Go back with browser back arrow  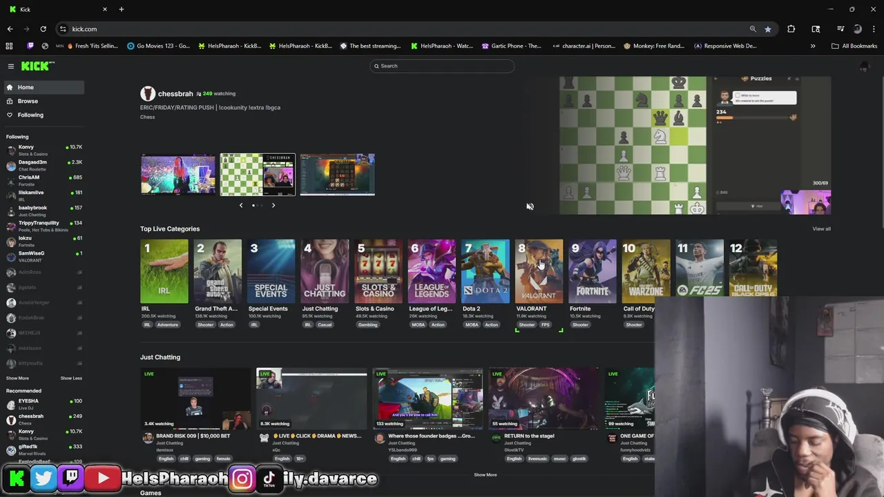coord(10,29)
